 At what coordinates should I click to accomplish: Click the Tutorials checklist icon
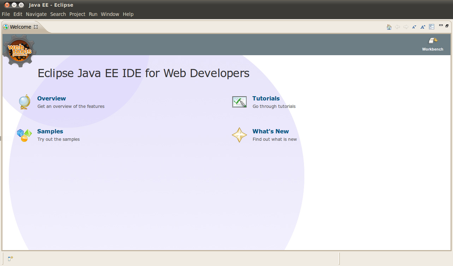(239, 102)
